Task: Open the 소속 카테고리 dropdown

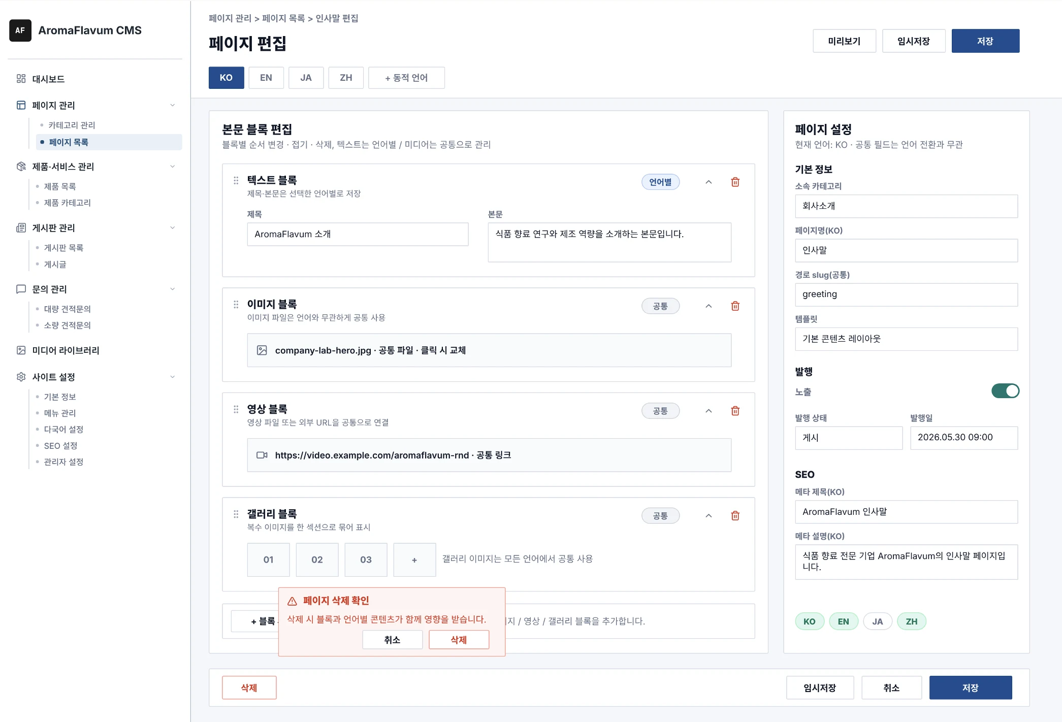Action: point(906,206)
